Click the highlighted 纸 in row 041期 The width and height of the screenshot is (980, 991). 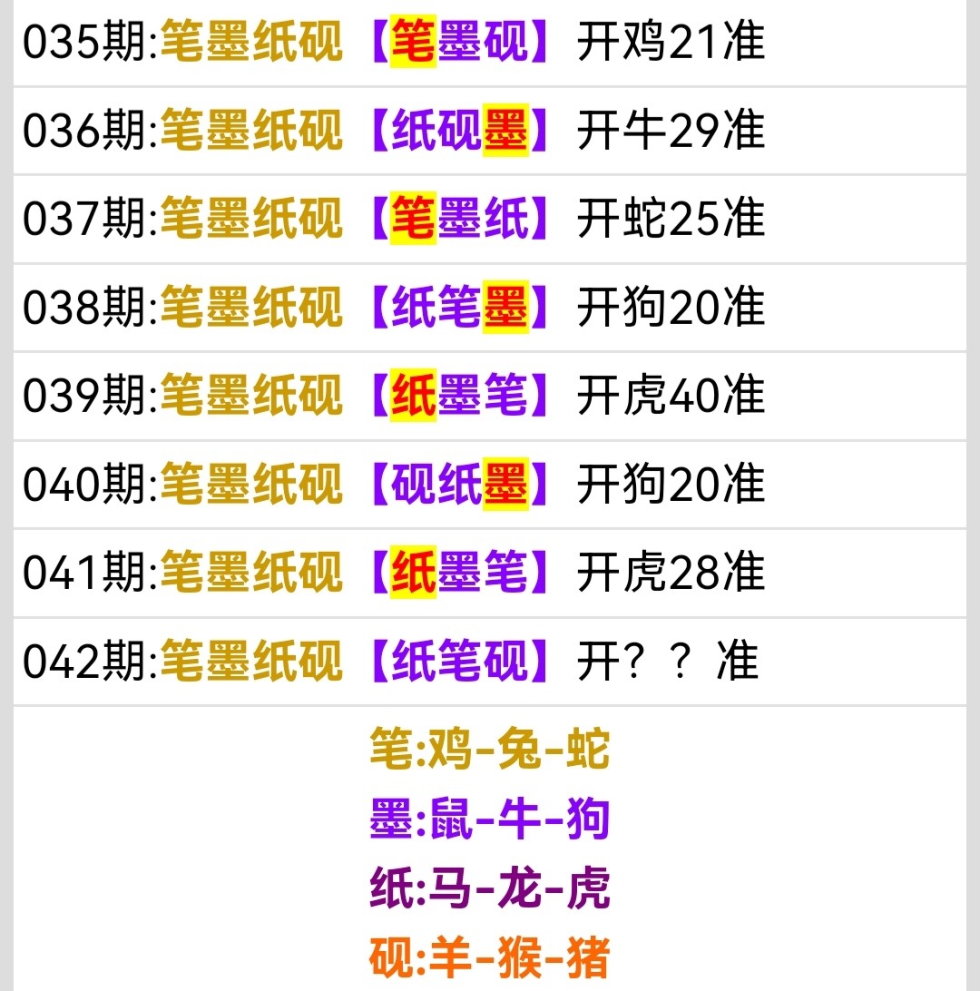coord(413,572)
